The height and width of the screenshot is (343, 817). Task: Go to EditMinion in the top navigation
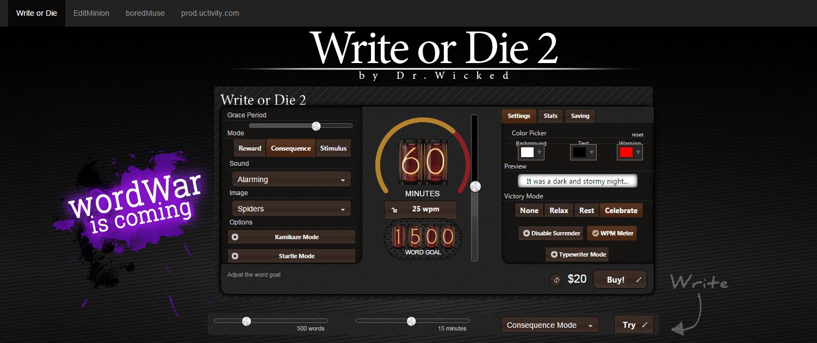point(91,13)
